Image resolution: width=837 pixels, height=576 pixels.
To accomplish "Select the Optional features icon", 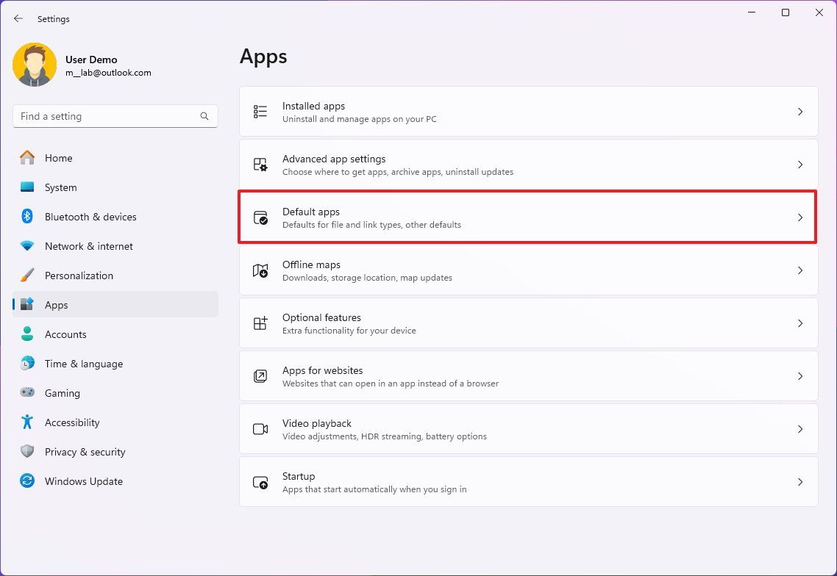I will pos(260,323).
